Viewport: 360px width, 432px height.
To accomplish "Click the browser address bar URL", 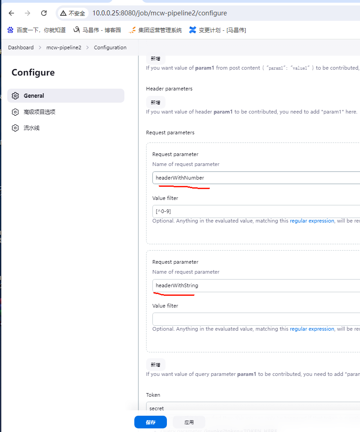I will [x=160, y=13].
